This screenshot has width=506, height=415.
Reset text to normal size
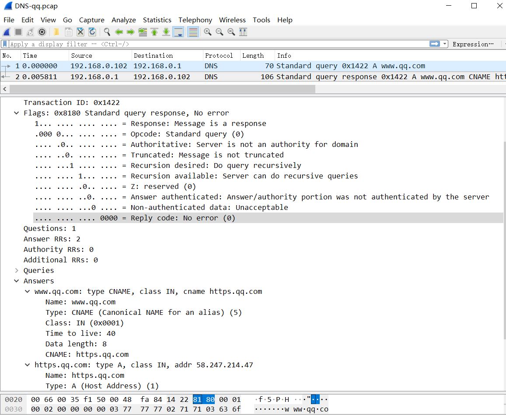231,32
